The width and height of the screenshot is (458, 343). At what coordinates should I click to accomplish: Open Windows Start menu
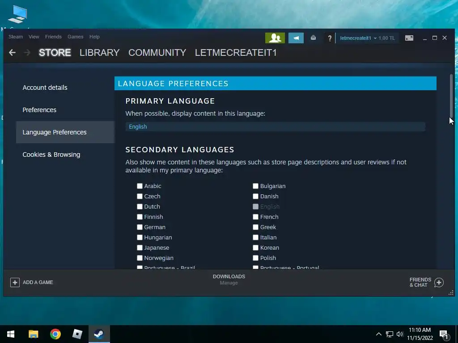coord(11,334)
